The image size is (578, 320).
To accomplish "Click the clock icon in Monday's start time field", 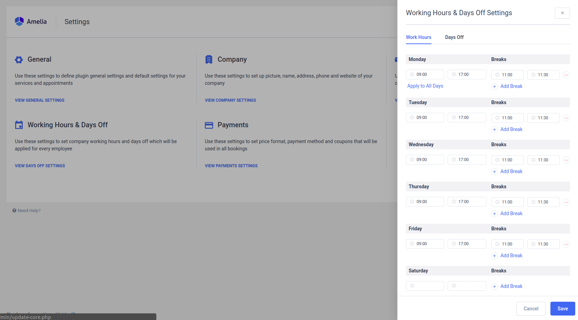I will coord(412,74).
